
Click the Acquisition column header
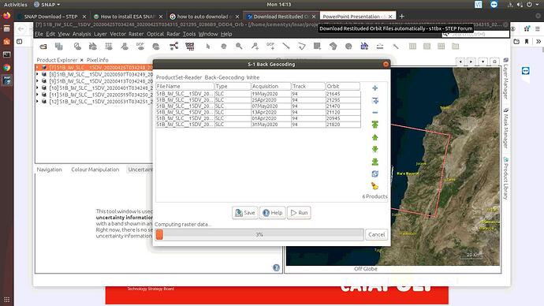coord(271,86)
